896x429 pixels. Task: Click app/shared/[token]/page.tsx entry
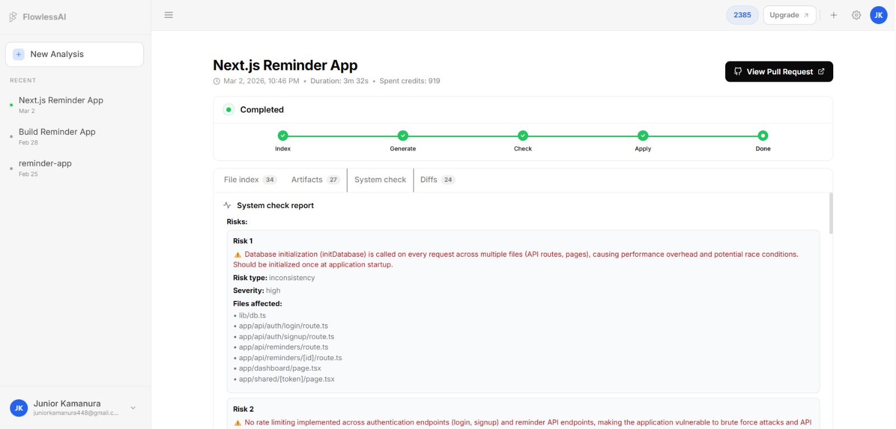(287, 379)
